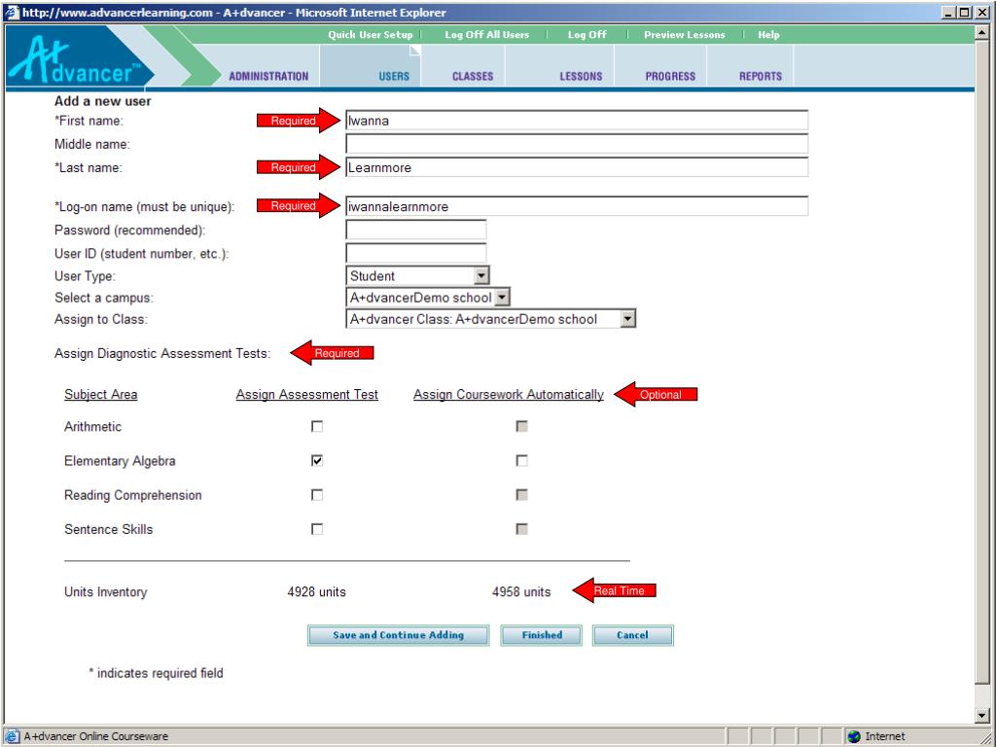Click the page icon in status bar
Screen dimensions: 996x747
[12, 736]
